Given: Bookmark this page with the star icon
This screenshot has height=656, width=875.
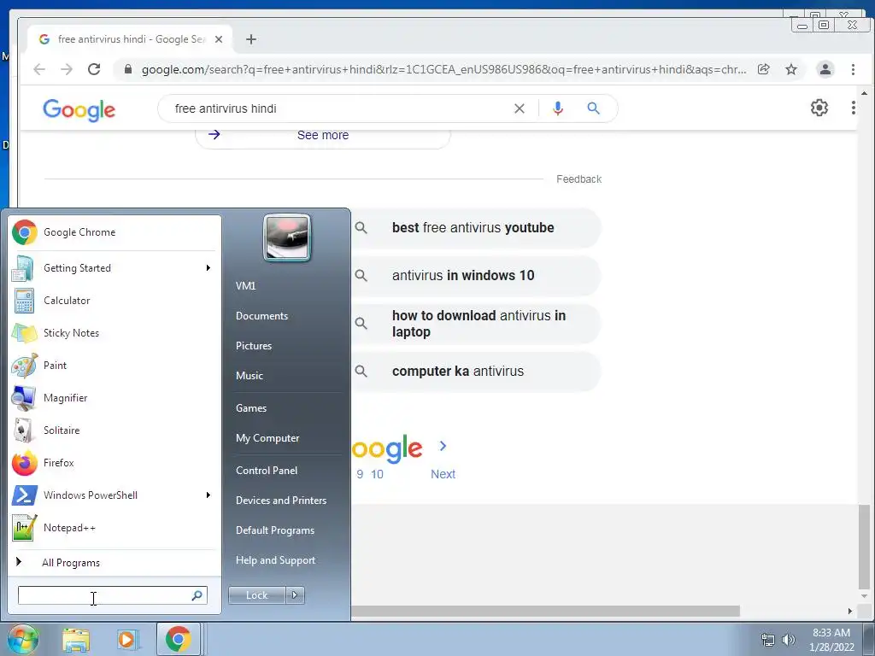Looking at the screenshot, I should (x=791, y=69).
